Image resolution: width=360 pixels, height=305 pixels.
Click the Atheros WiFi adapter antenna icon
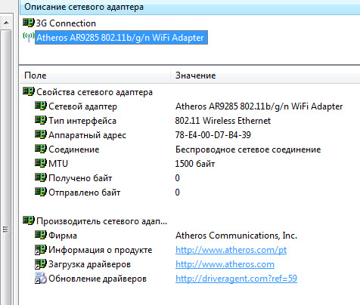(x=29, y=37)
